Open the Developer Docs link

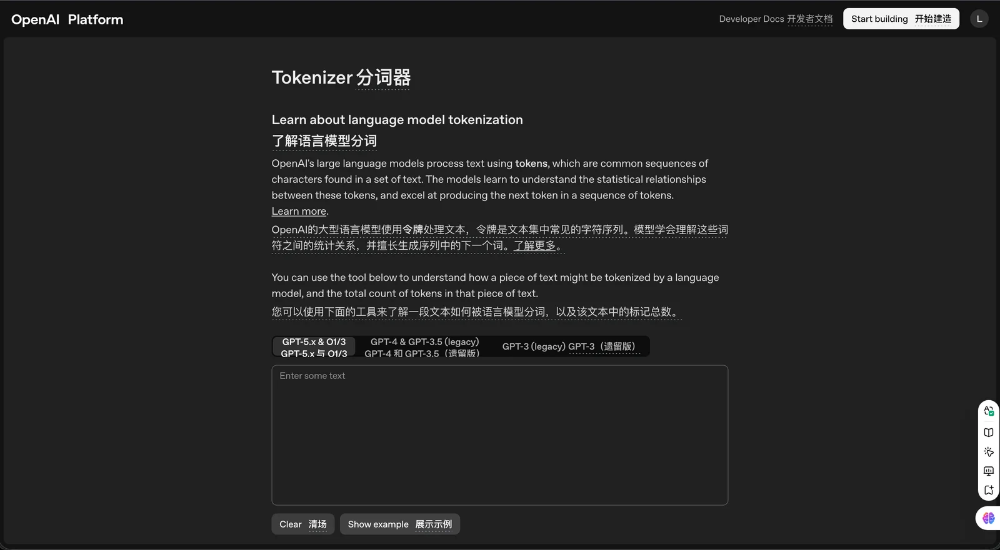(776, 19)
